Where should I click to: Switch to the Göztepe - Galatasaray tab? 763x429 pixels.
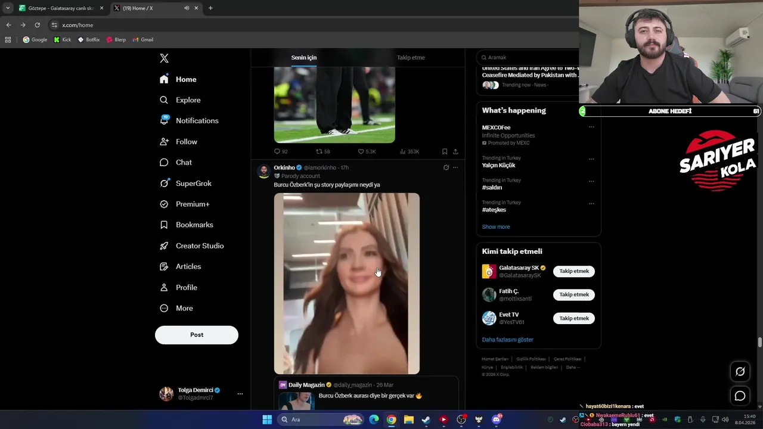pyautogui.click(x=61, y=8)
